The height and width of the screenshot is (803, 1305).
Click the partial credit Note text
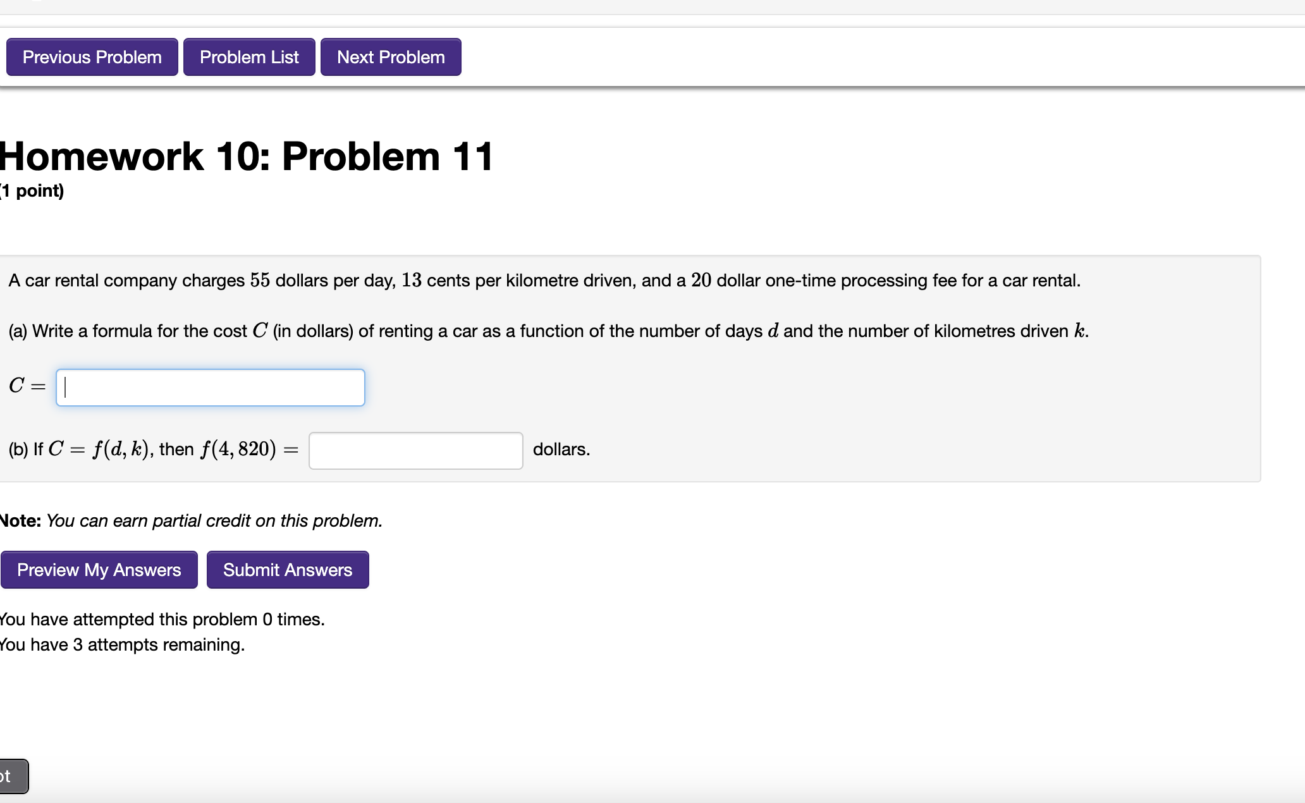point(192,520)
